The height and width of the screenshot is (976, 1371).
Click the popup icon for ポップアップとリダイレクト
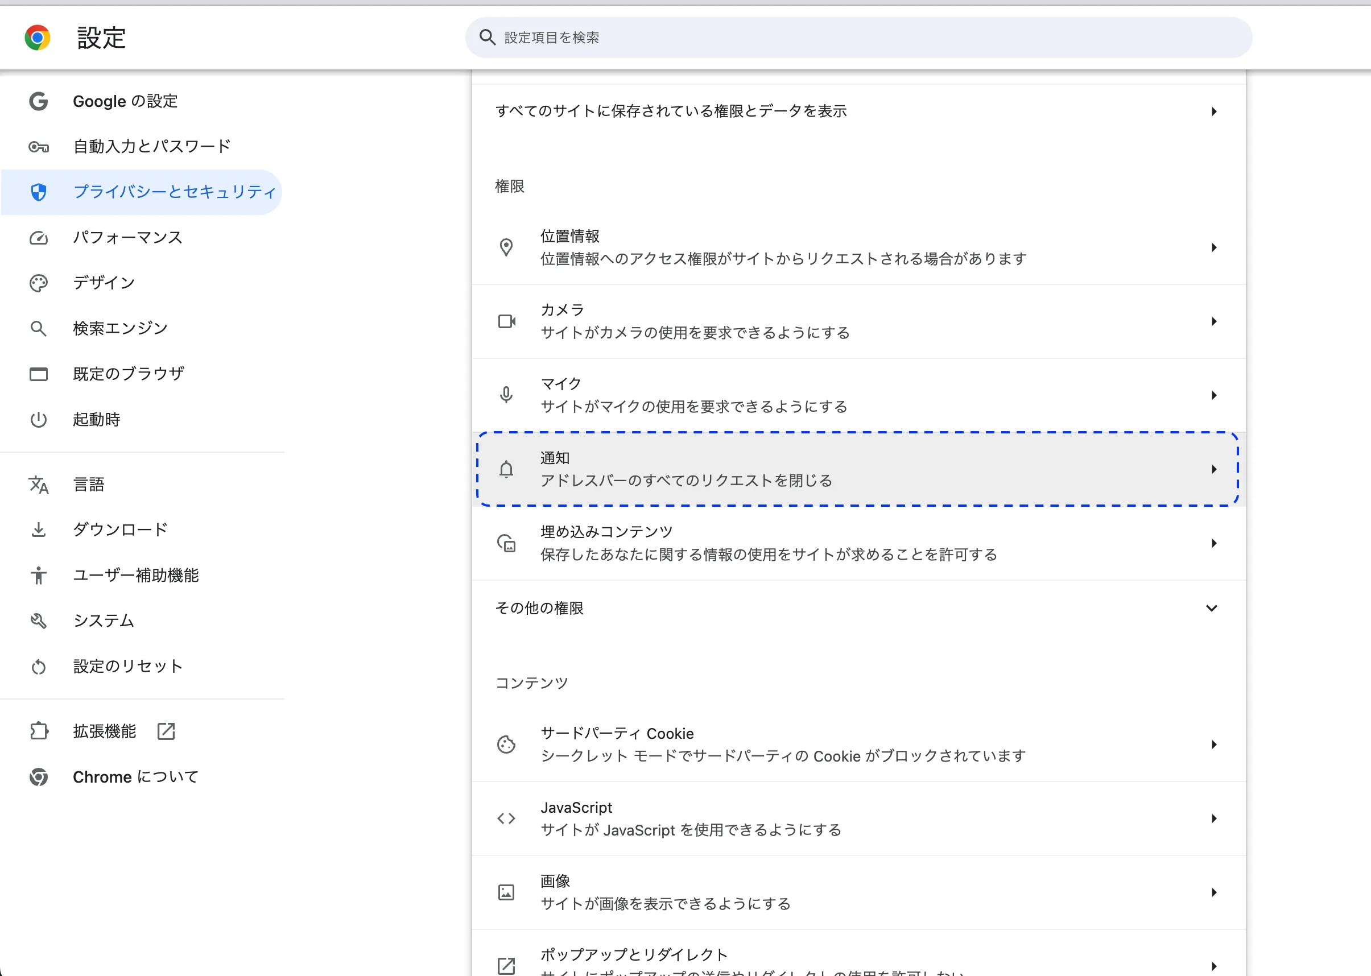(506, 966)
